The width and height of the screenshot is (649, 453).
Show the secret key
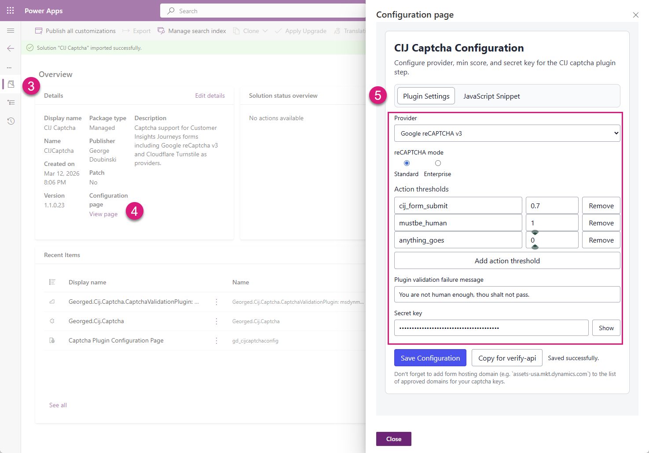point(606,328)
